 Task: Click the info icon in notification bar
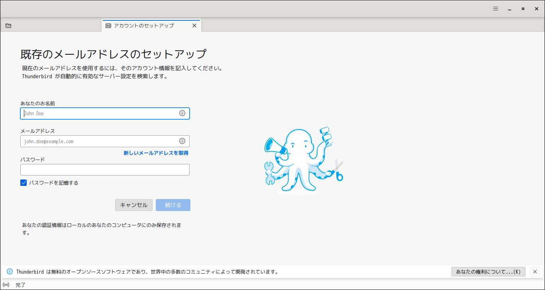coord(10,272)
